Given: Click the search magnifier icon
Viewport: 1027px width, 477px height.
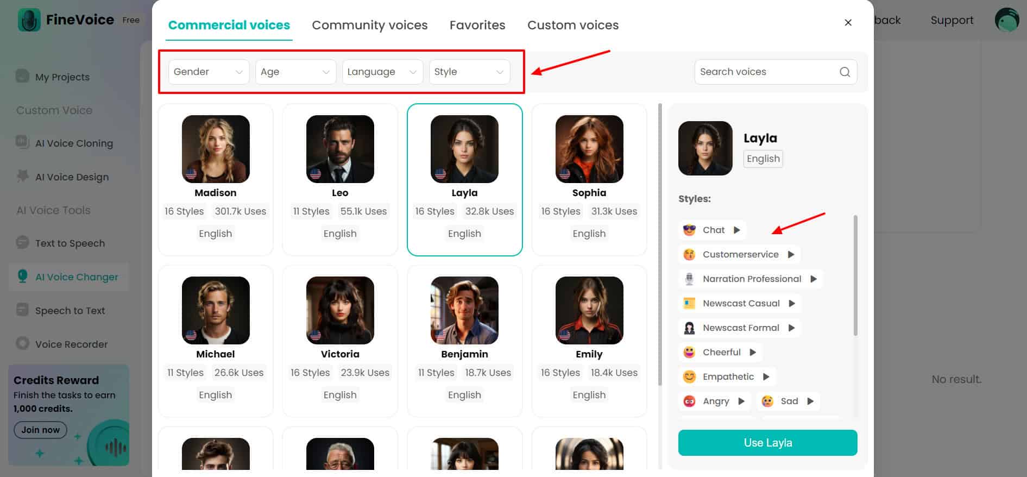Looking at the screenshot, I should pyautogui.click(x=845, y=72).
